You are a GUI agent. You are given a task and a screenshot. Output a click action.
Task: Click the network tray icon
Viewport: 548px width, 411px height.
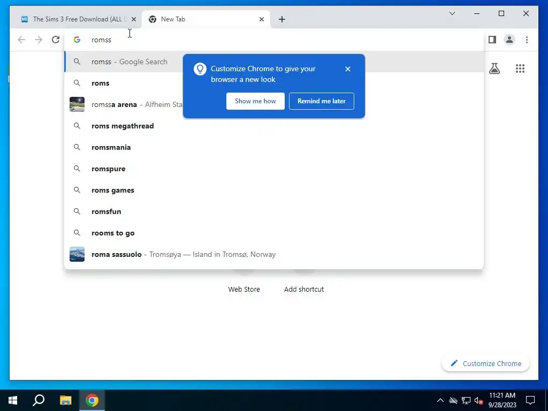(x=466, y=400)
